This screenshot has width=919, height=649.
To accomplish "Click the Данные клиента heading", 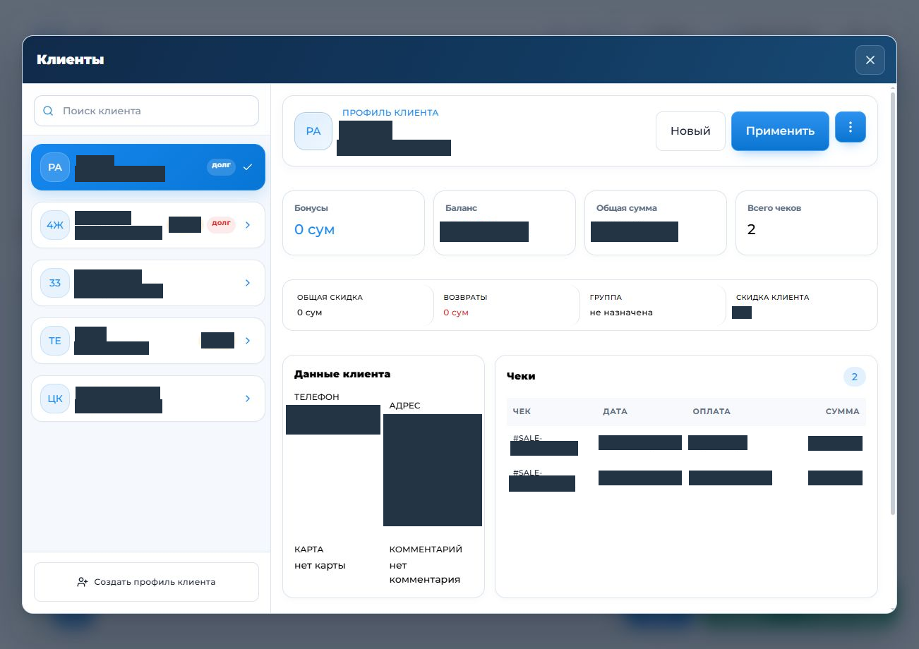I will (342, 374).
